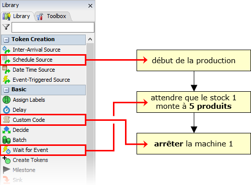251x185 pixels.
Task: Click the Wait for Event icon
Action: [x=7, y=150]
